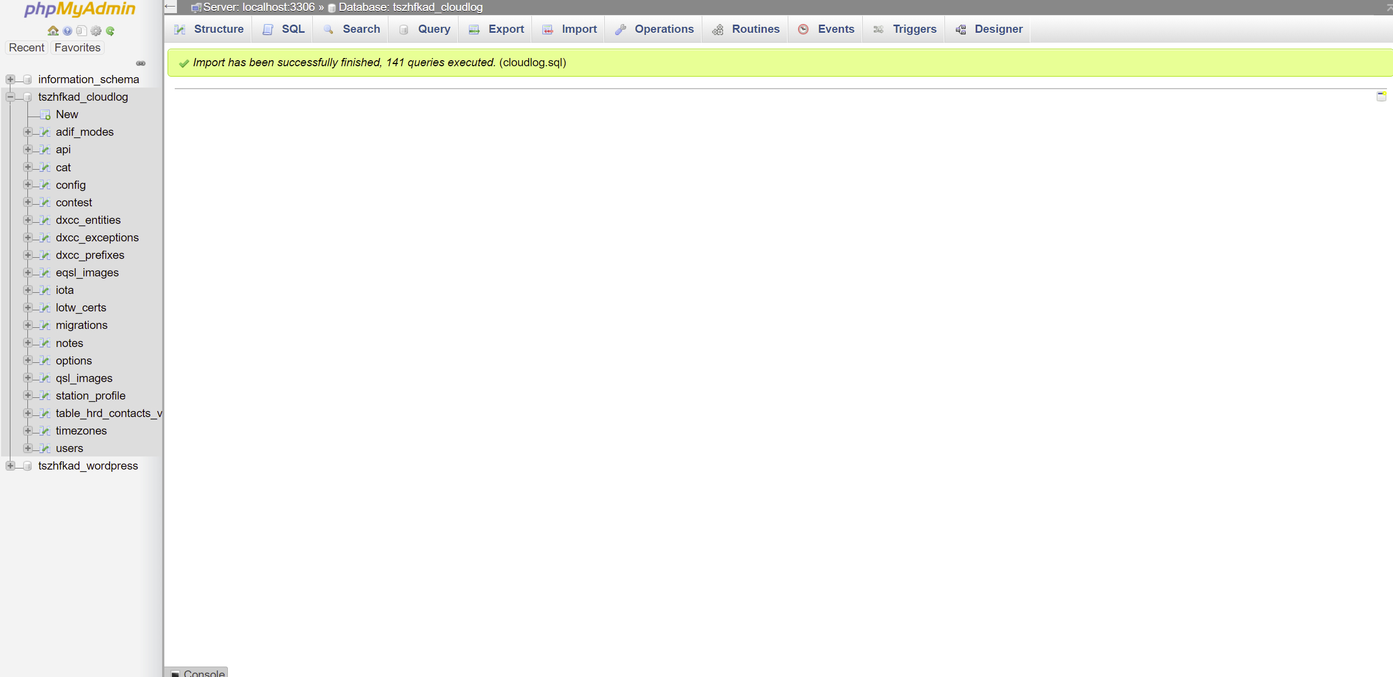Image resolution: width=1393 pixels, height=677 pixels.
Task: Click the table icon beside timezones
Action: coord(45,431)
